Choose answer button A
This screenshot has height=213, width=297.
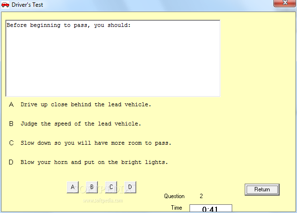click(73, 187)
